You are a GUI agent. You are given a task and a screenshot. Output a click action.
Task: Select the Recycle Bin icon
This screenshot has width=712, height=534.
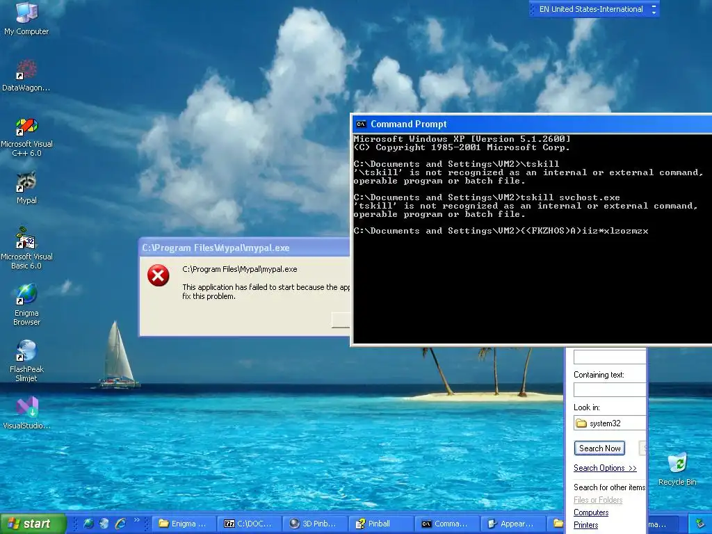coord(677,469)
